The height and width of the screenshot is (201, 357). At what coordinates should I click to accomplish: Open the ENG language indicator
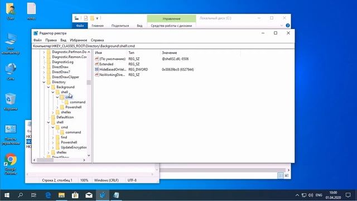tap(319, 195)
